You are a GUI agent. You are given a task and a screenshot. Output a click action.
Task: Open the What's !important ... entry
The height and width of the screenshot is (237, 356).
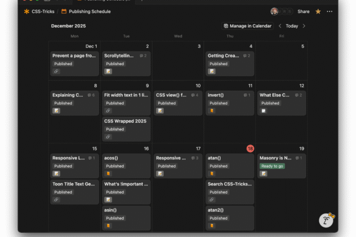point(126,192)
